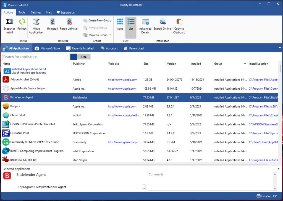Click the browse ellipsis button beside install path
The image size is (283, 201).
coord(144,187)
